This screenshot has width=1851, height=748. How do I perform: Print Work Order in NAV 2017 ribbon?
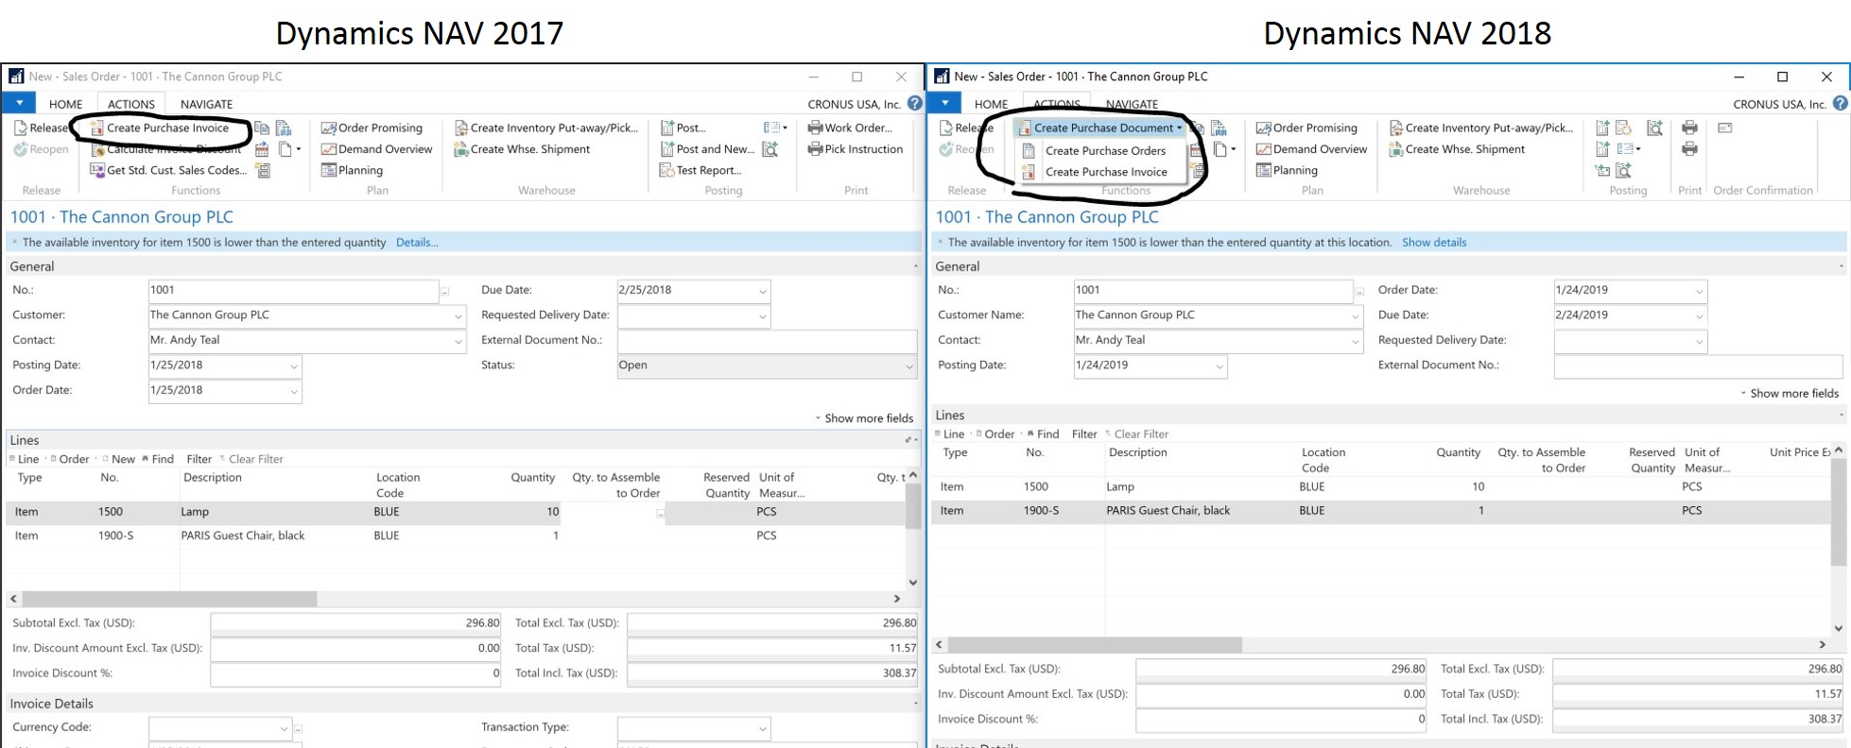850,127
